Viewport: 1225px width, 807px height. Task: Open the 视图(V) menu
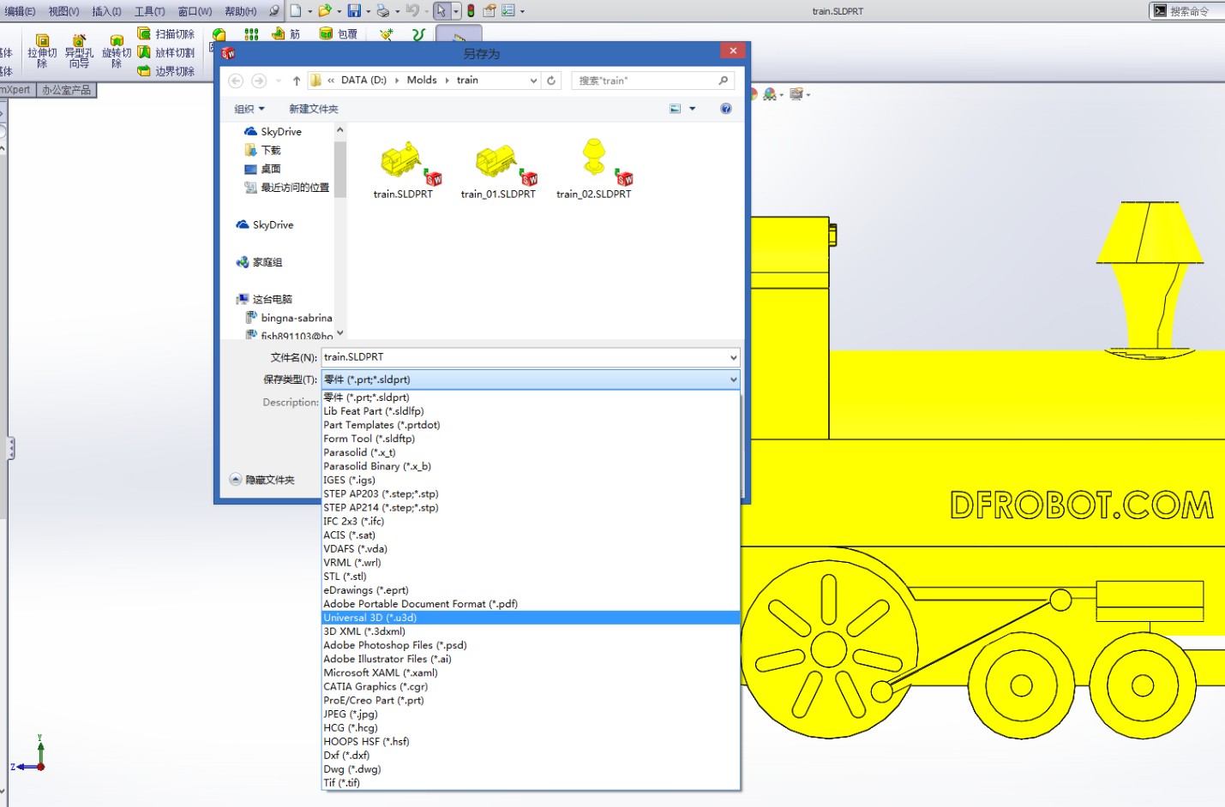tap(63, 11)
